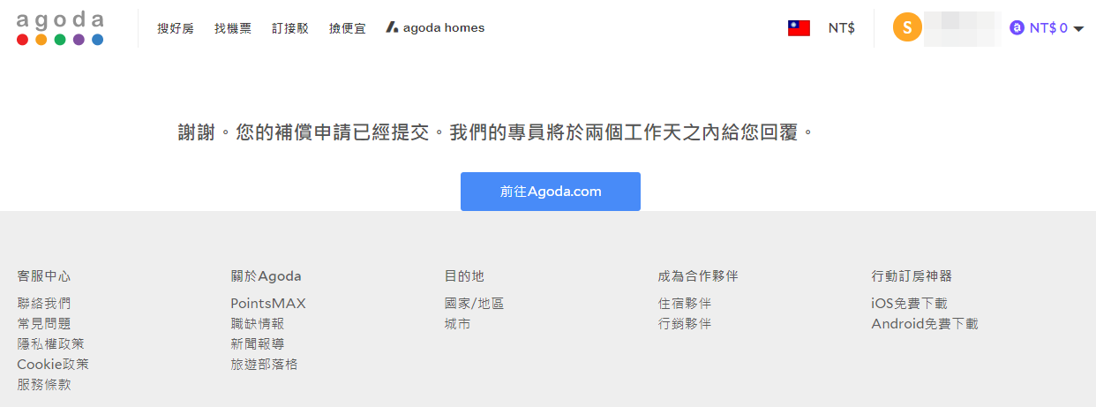Click the Taiwan flag language icon
1096x407 pixels.
(799, 28)
